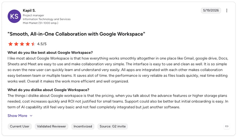The height and width of the screenshot is (137, 238).
Task: Click the star rating icons
Action: pyautogui.click(x=22, y=44)
